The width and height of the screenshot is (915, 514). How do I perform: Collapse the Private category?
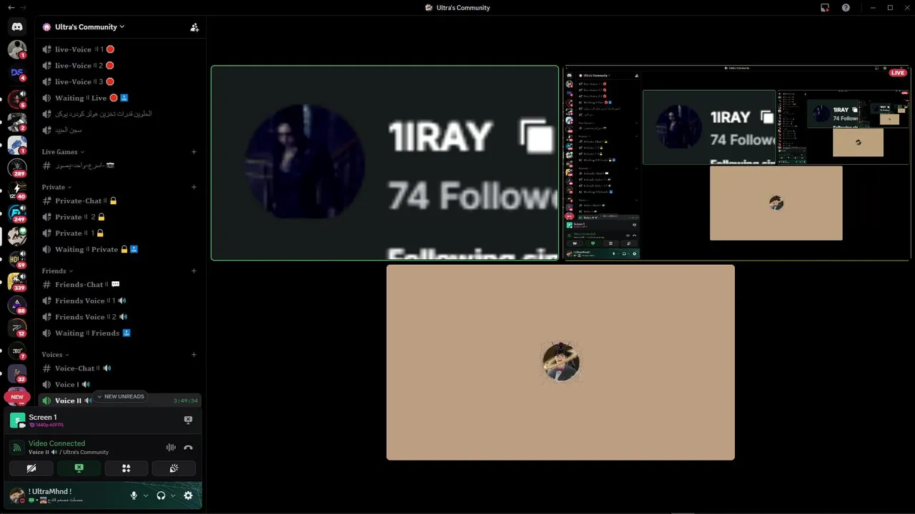pos(56,187)
